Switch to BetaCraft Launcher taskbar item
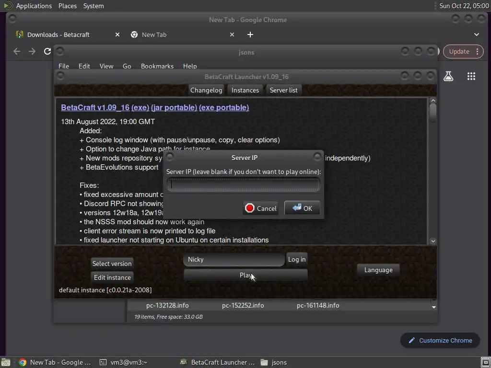Viewport: 491px width, 368px height. [x=218, y=362]
